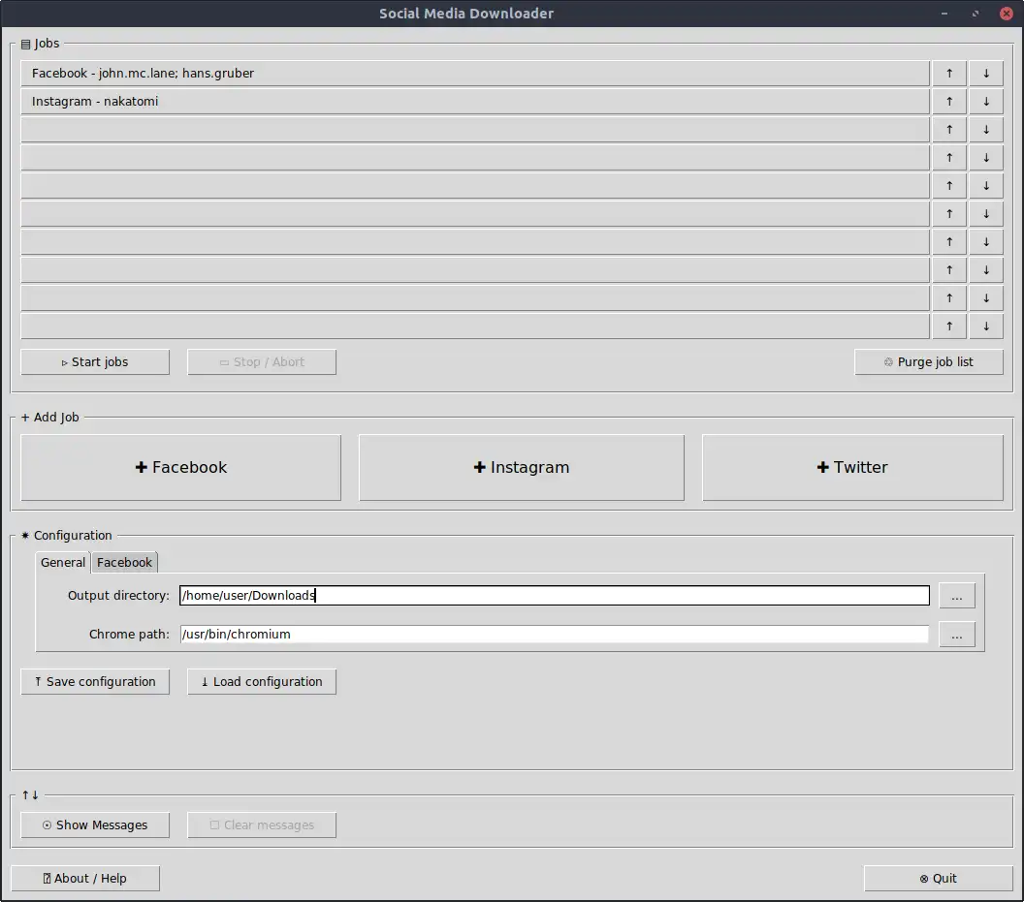Image resolution: width=1024 pixels, height=902 pixels.
Task: Add a new Facebook job
Action: click(181, 467)
